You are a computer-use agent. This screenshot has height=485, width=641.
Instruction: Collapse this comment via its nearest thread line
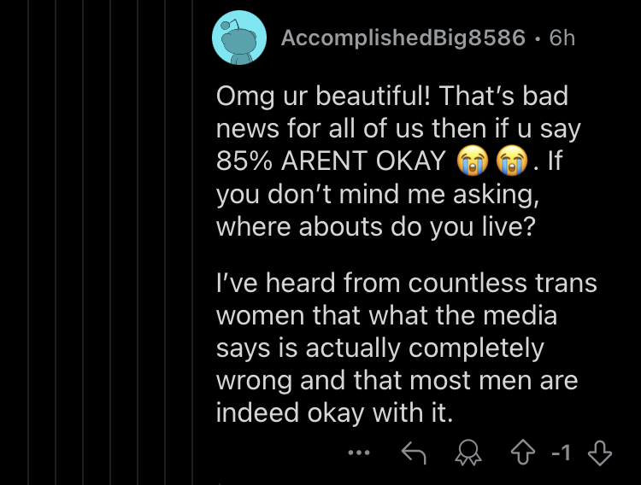[x=192, y=242]
